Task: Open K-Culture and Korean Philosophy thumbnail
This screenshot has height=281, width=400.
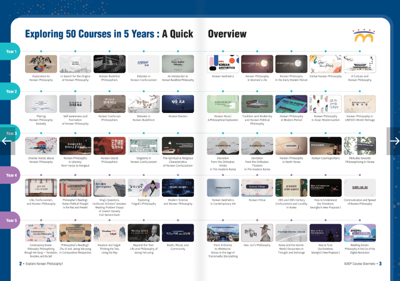Action: [x=360, y=64]
